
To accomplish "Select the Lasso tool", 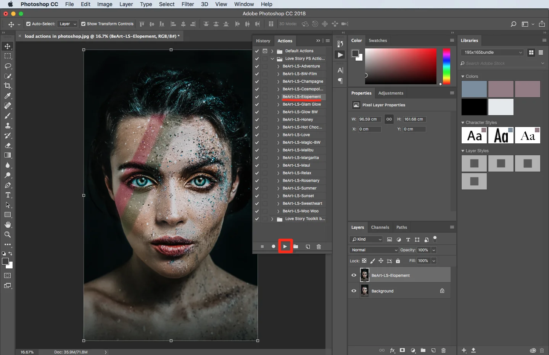I will (x=8, y=66).
